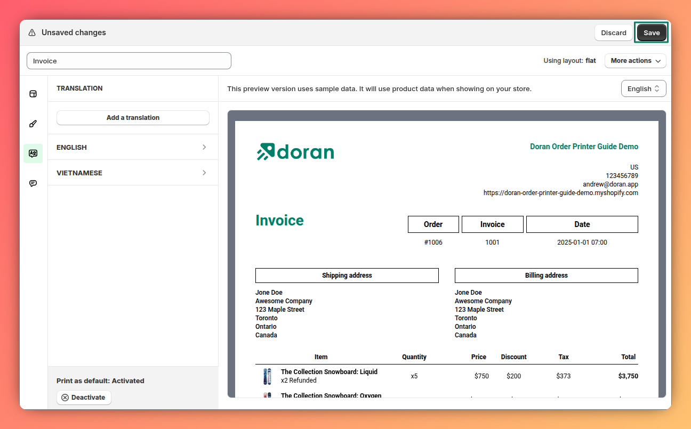Viewport: 691px width, 429px height.
Task: Deactivate print as default
Action: [84, 398]
